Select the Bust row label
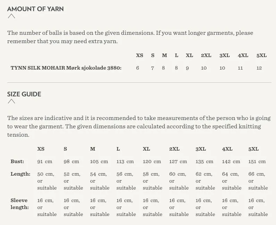This screenshot has width=276, height=225. pos(17,161)
